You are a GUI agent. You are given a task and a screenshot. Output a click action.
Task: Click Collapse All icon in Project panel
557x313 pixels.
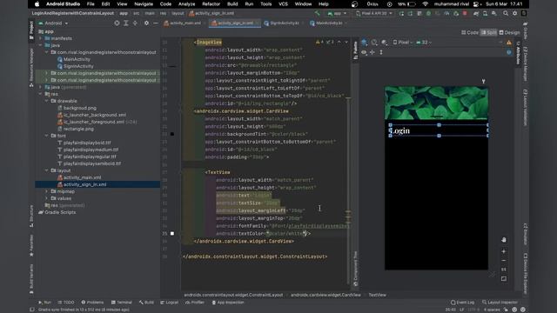[135, 23]
